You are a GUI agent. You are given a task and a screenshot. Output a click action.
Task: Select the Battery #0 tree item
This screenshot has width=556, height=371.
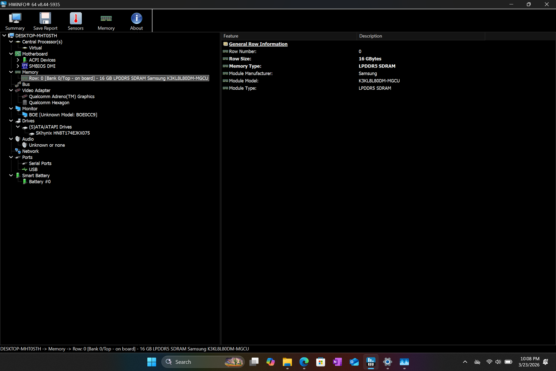[x=40, y=182]
